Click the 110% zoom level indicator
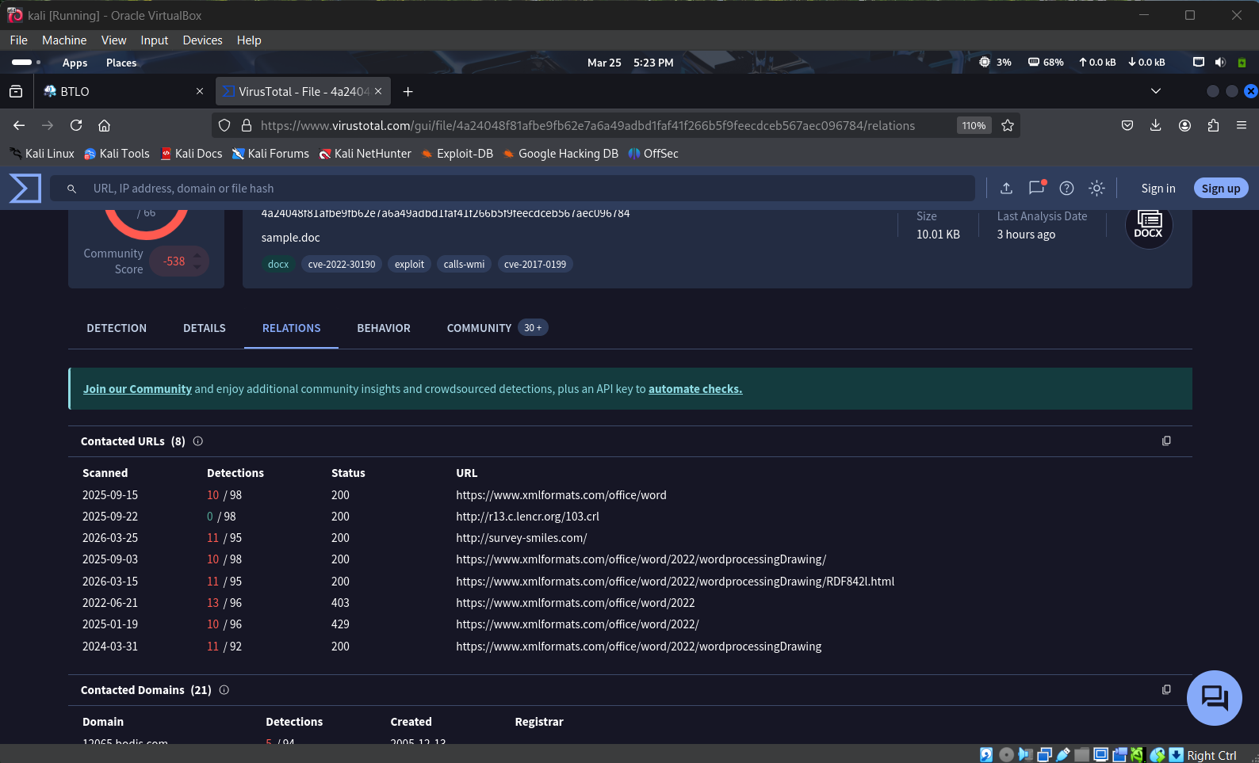 point(974,125)
